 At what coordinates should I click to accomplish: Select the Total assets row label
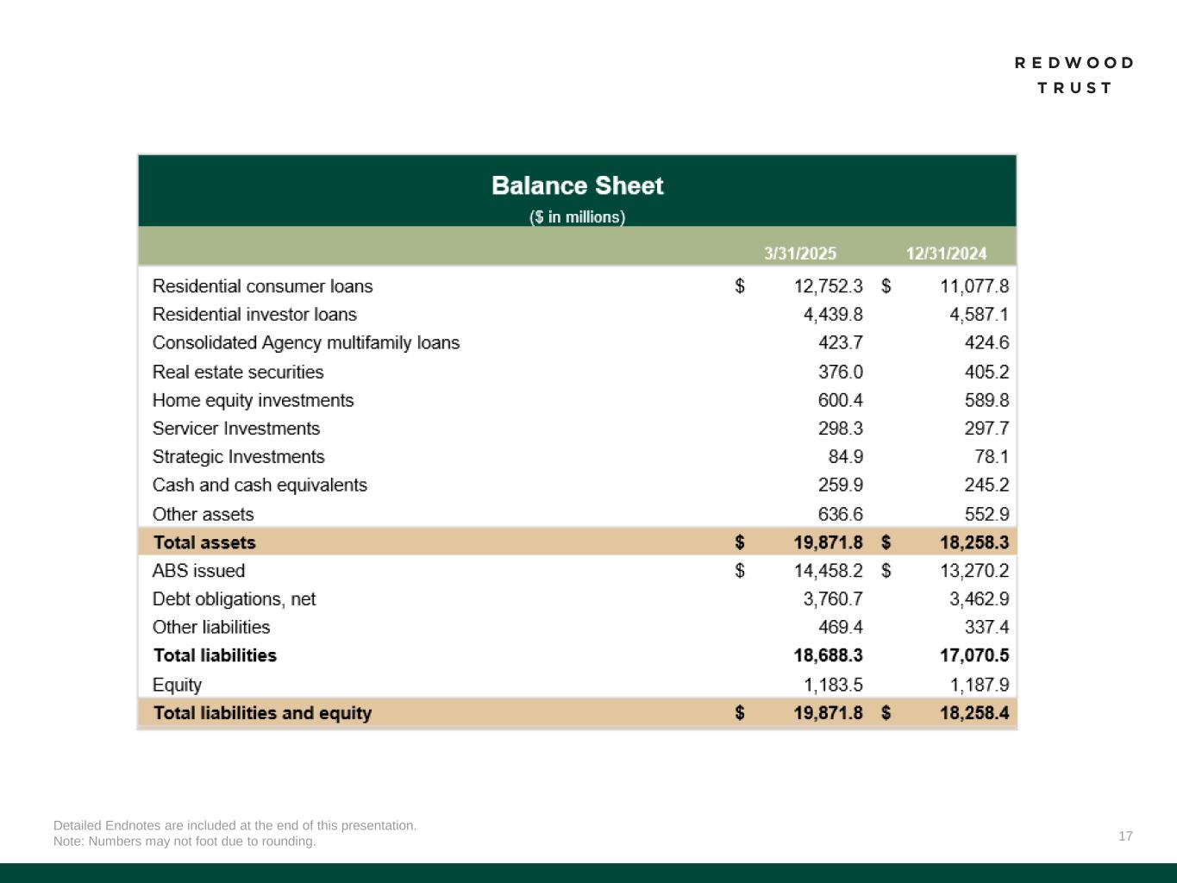tap(204, 543)
